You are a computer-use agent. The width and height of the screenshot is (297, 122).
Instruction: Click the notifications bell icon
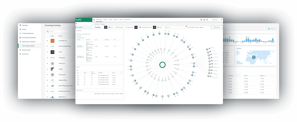click(x=204, y=20)
